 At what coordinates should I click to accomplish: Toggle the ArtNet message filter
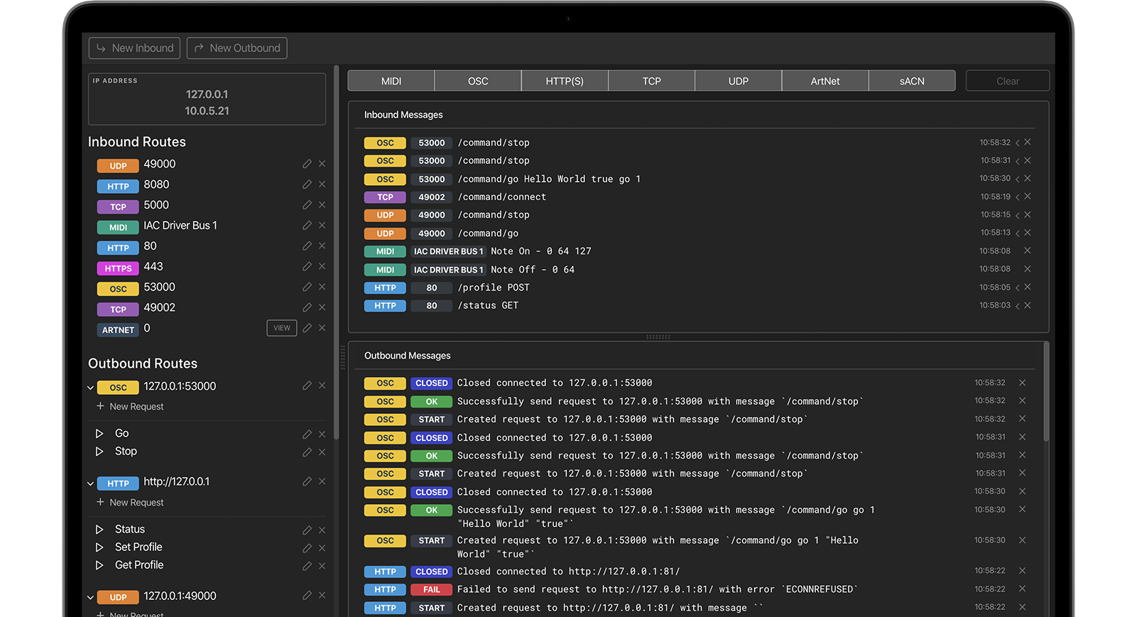tap(825, 81)
